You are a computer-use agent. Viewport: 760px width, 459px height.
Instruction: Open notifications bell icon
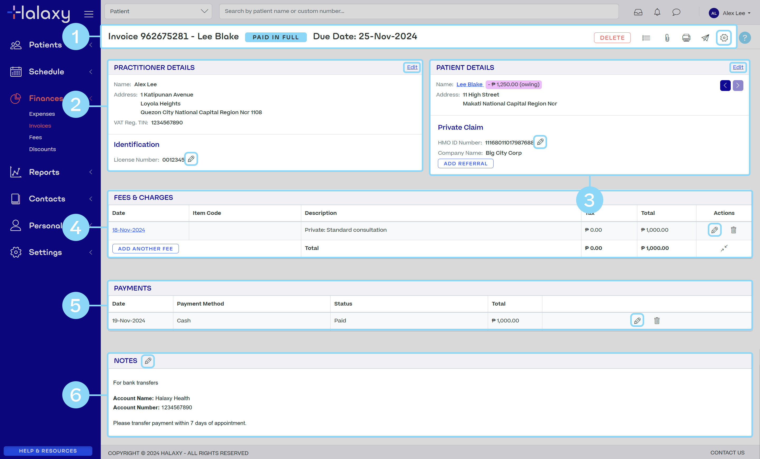(x=657, y=12)
